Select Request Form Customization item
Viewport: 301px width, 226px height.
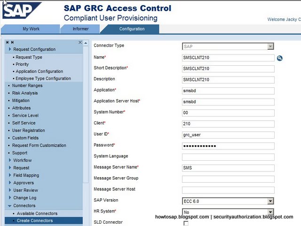39,146
